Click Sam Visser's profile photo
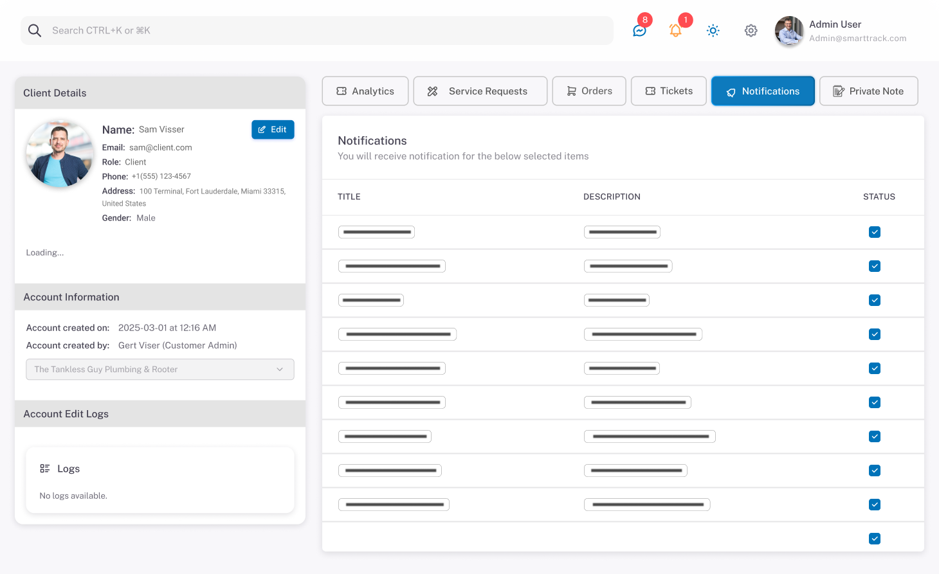Viewport: 939px width, 574px height. point(59,154)
